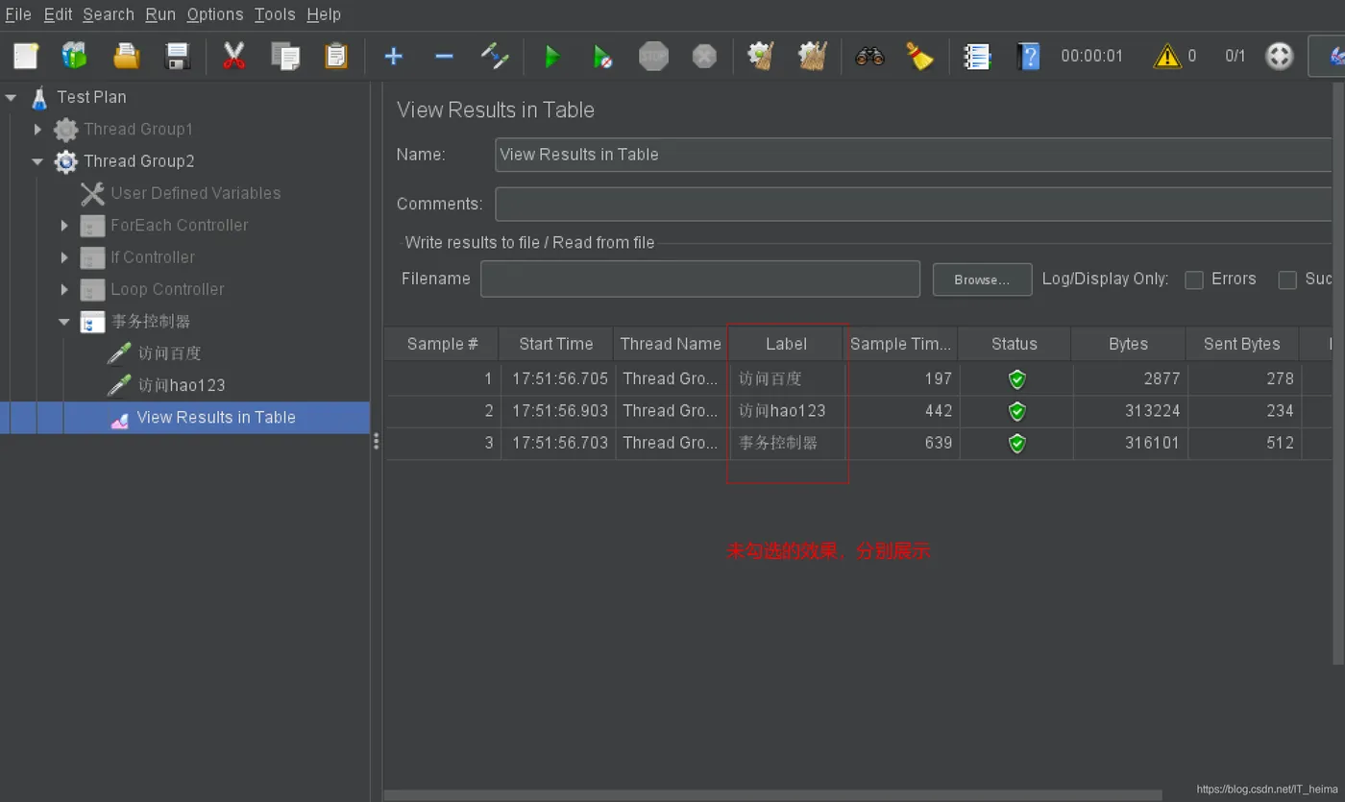Clear results with single broom icon
1345x802 pixels.
(x=761, y=56)
